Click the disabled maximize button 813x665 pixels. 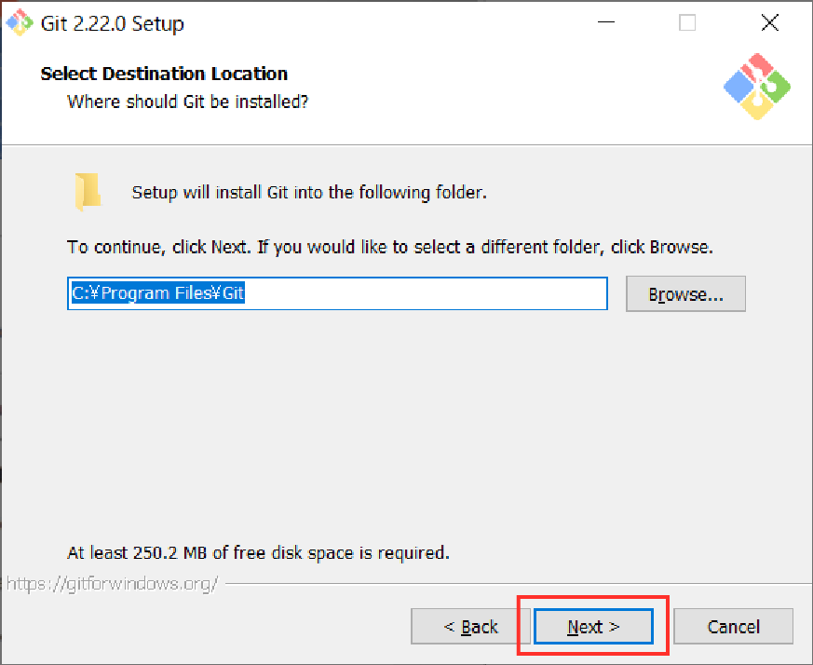click(687, 23)
